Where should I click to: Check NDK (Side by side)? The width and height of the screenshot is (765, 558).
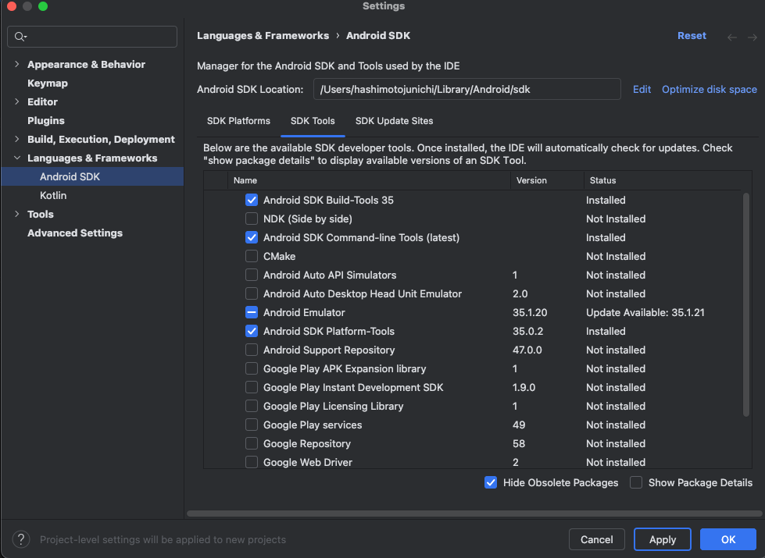[x=252, y=219]
